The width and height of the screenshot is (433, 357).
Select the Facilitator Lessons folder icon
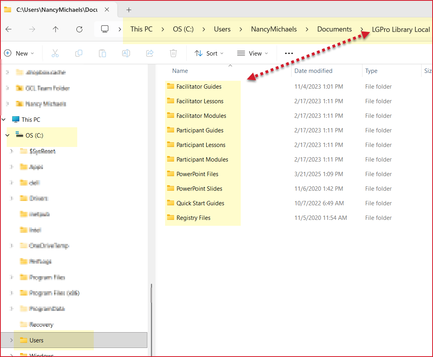171,101
